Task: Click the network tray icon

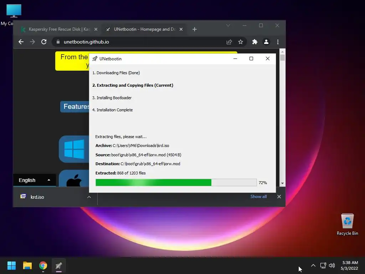Action: coord(323,265)
